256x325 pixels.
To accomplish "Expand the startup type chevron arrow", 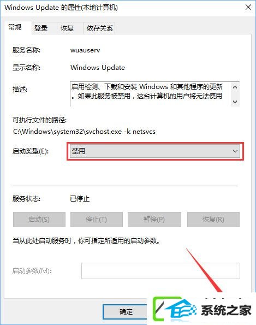I will click(235, 151).
